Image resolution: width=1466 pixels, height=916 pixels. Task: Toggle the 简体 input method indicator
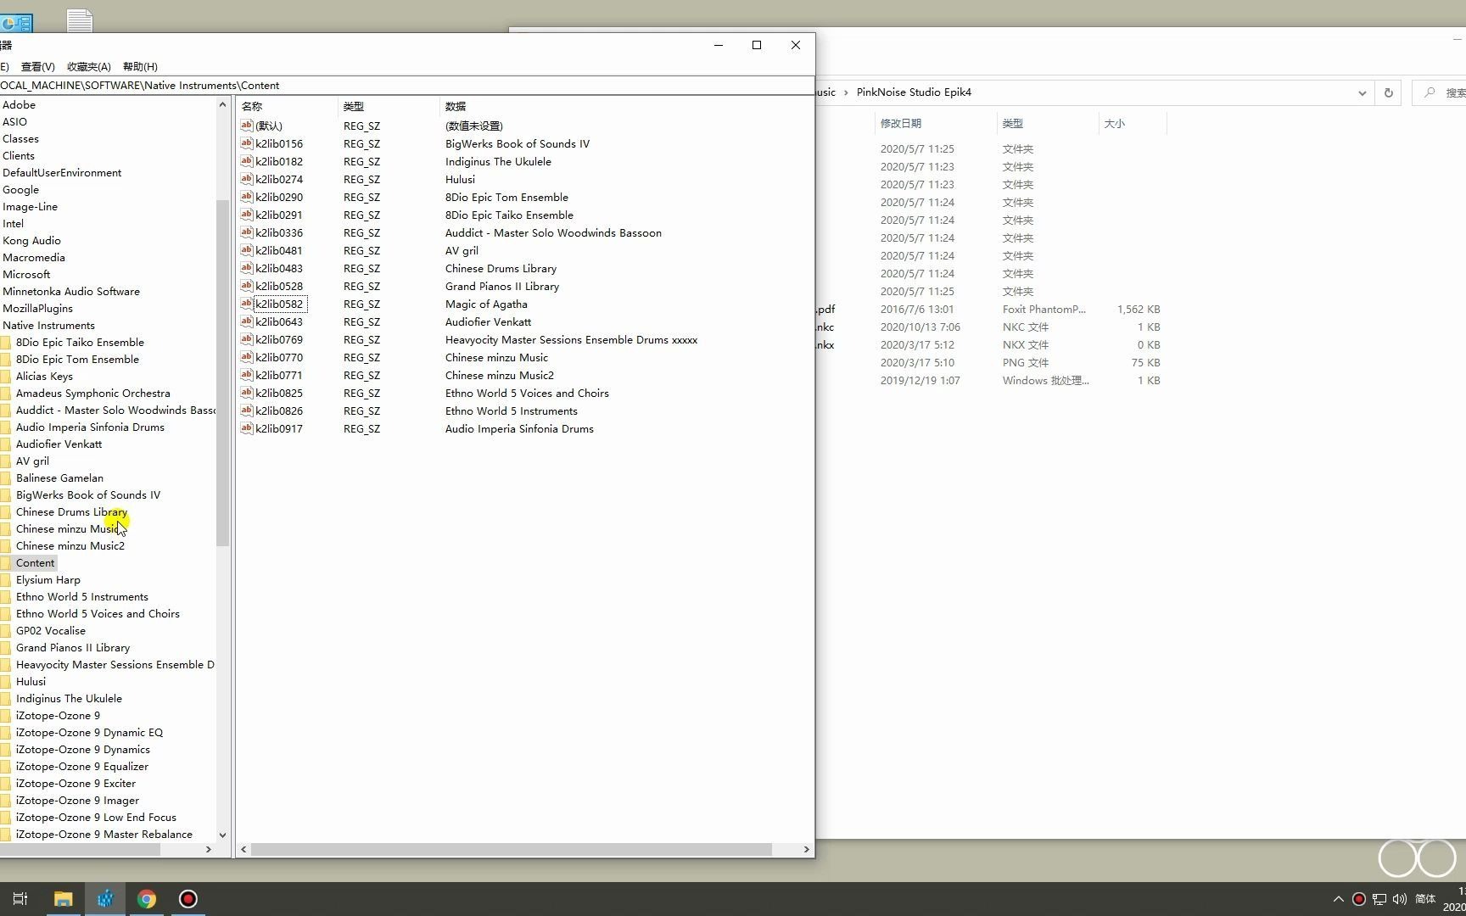1425,899
